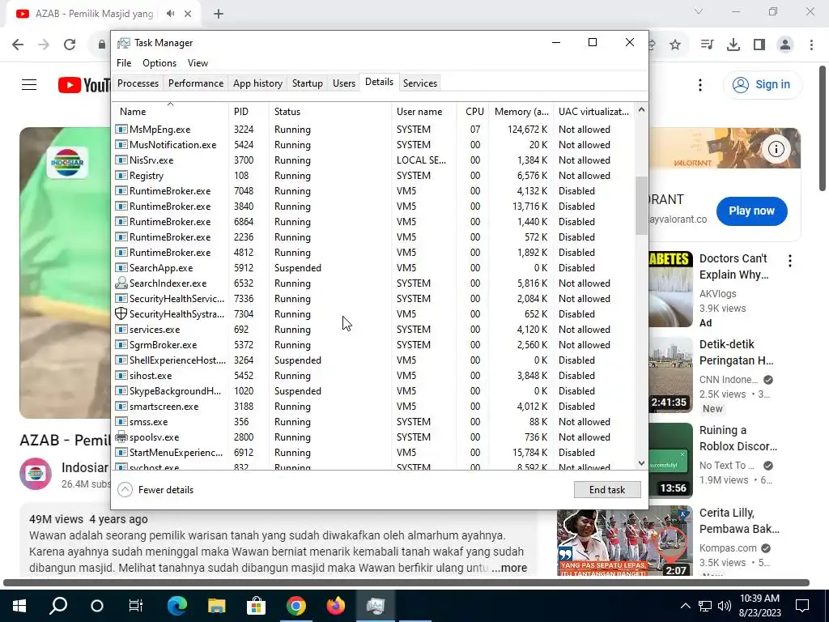Click the SearchIndexer.exe process icon
Image resolution: width=829 pixels, height=622 pixels.
click(x=121, y=283)
